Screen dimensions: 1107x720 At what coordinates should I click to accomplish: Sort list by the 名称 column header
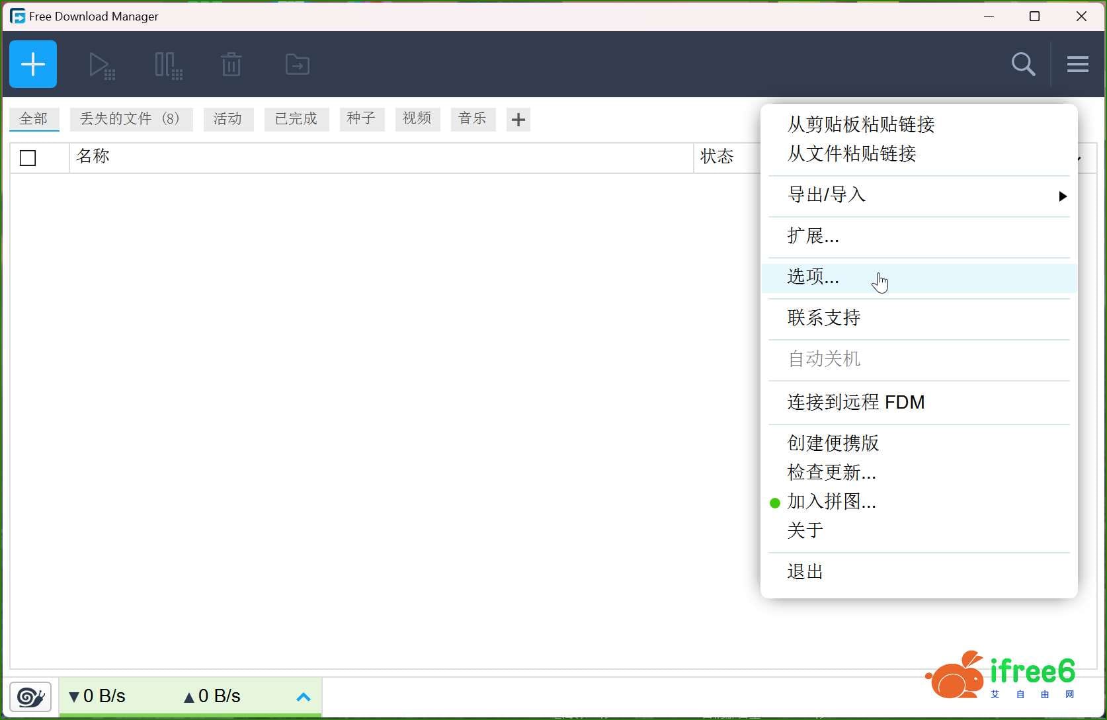93,157
